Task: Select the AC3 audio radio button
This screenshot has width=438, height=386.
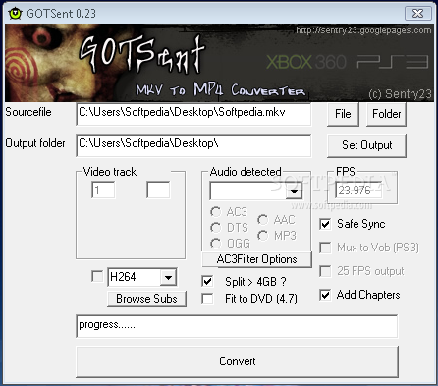Action: click(215, 212)
